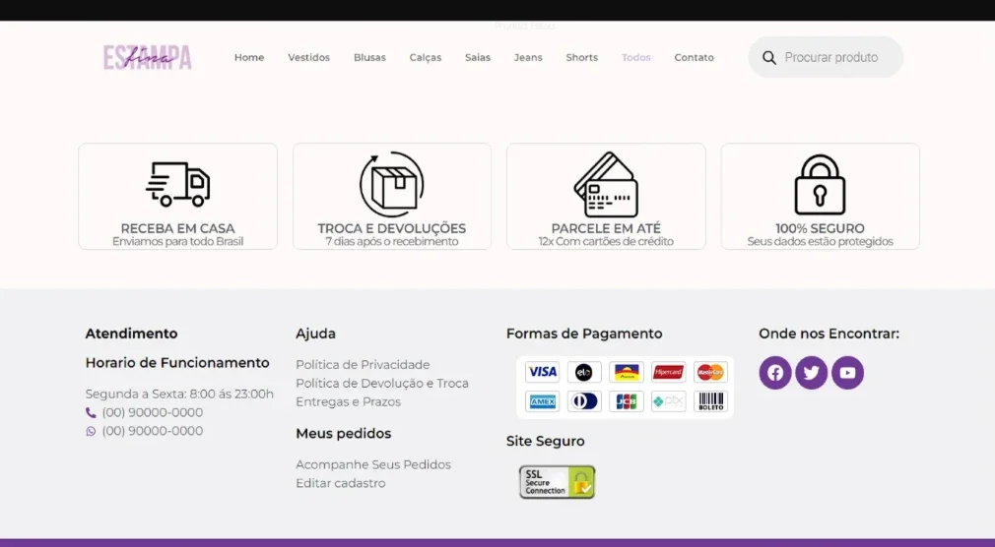Click the padlock security icon
This screenshot has height=547, width=995.
[820, 184]
